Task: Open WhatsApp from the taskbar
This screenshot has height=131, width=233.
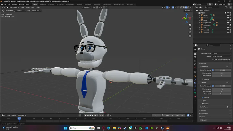Action: click(141, 128)
